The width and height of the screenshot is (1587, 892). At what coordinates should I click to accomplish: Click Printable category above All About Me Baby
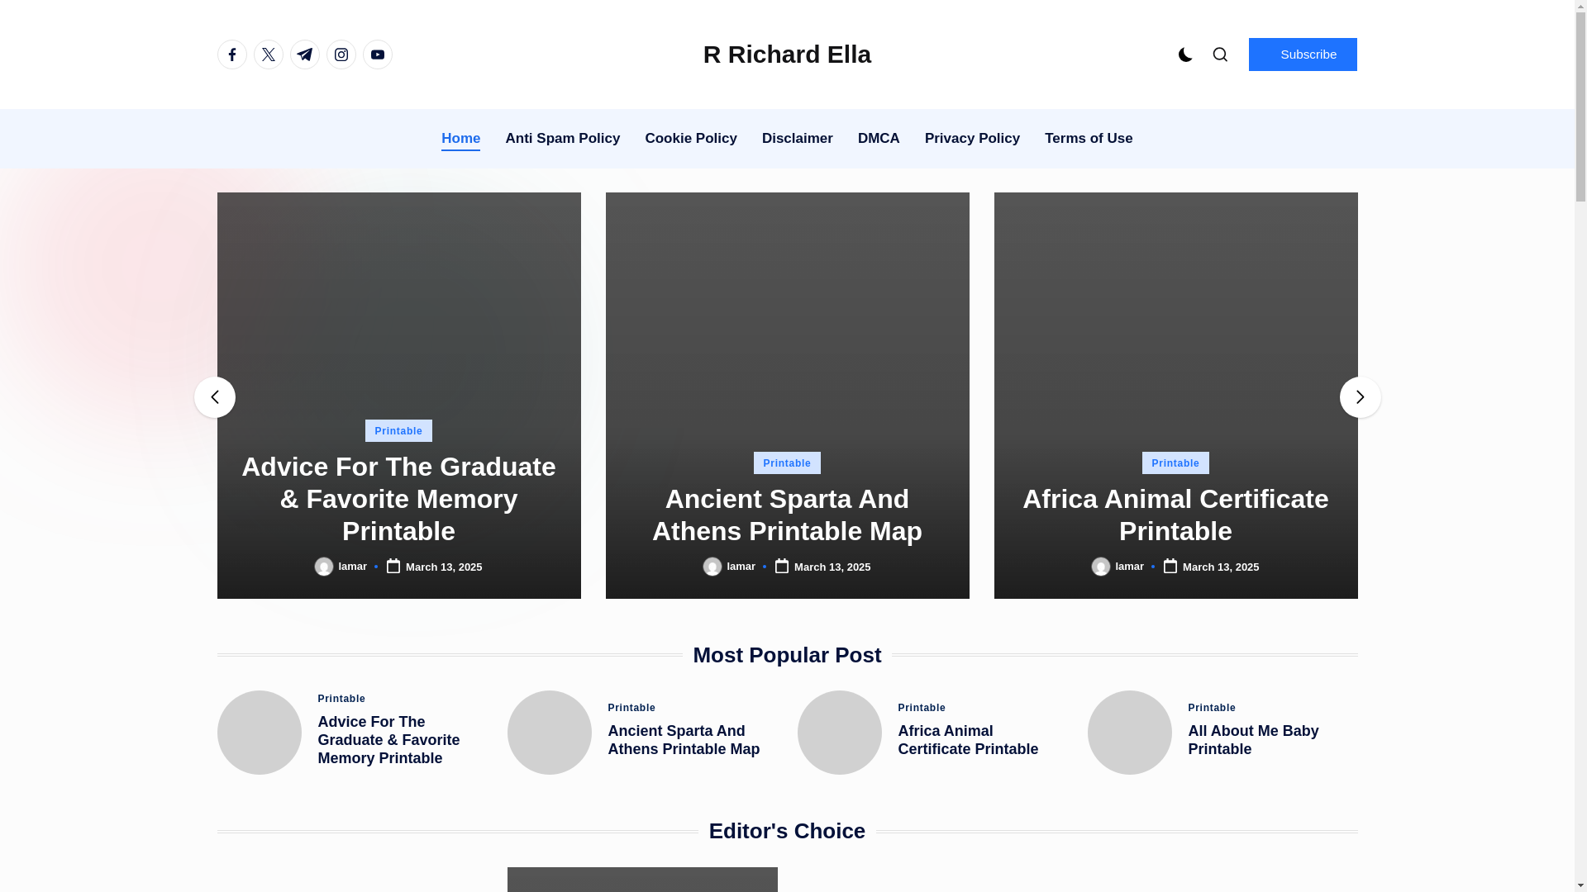(1212, 708)
